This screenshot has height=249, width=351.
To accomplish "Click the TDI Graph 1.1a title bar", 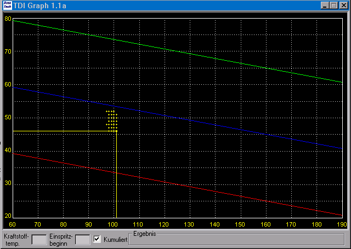I will tap(165, 5).
